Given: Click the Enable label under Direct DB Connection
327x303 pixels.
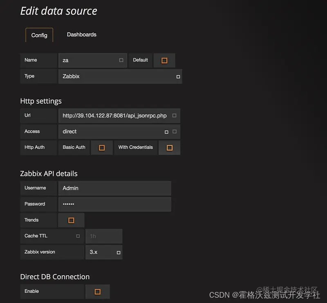Looking at the screenshot, I should 32,291.
